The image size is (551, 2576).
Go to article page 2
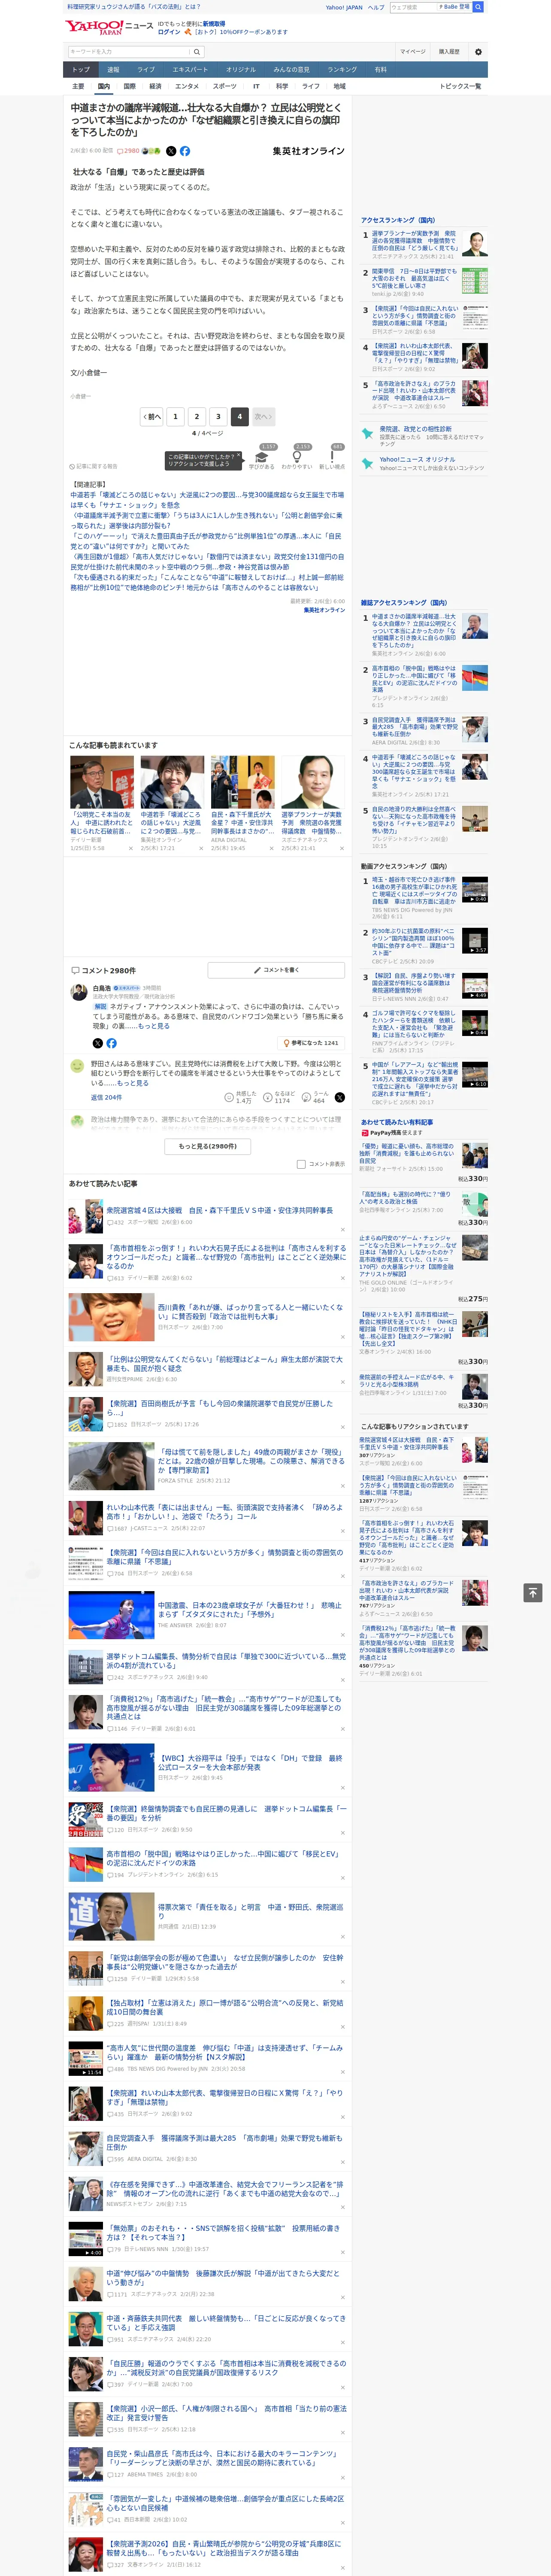[x=197, y=416]
